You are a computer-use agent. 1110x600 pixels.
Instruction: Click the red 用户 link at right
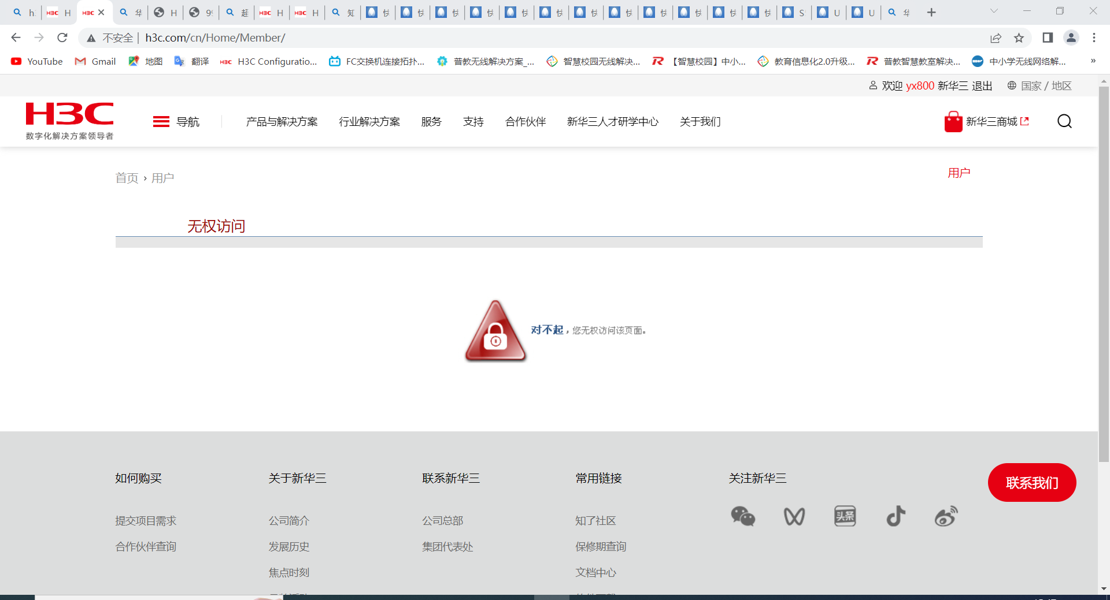click(x=959, y=173)
